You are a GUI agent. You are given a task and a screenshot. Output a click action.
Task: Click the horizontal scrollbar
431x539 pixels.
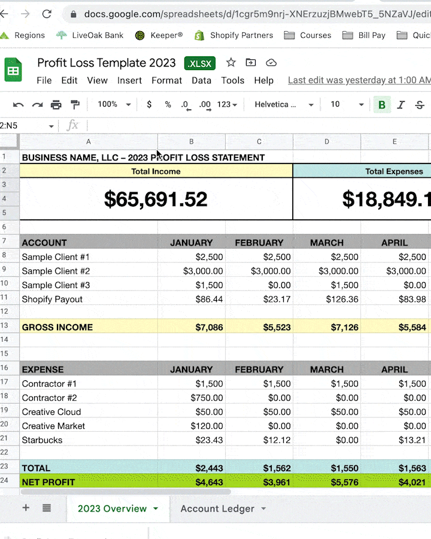tap(126, 492)
